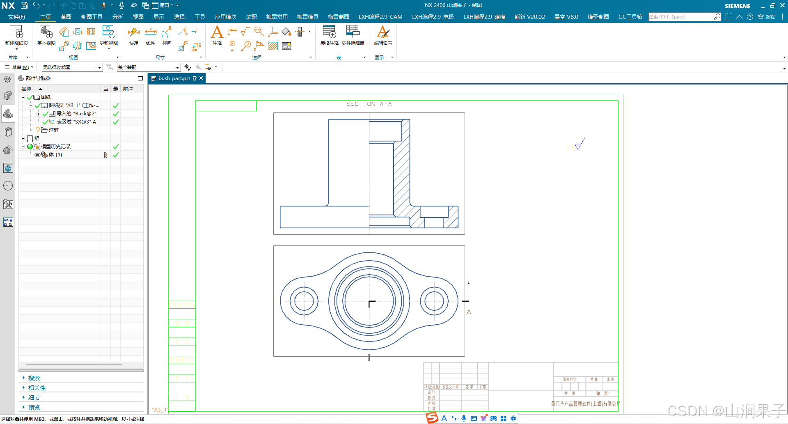Click the navigator horizontal scrollbar
The height and width of the screenshot is (424, 788).
(74, 364)
